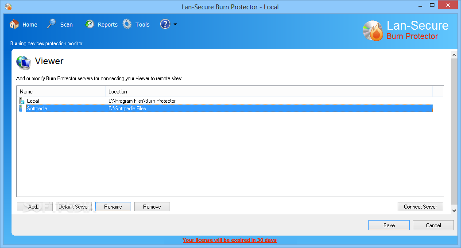Click the title bar application icon
The width and height of the screenshot is (461, 248).
8,7
